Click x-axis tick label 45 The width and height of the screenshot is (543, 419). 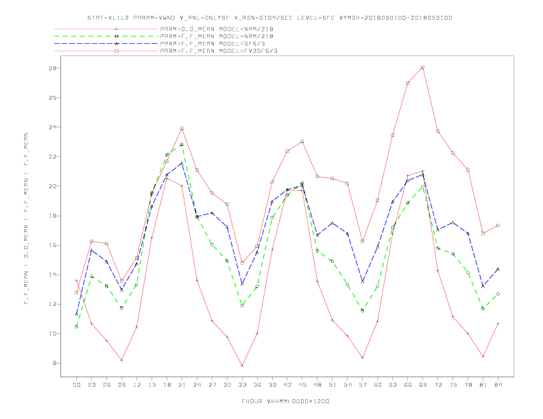click(x=302, y=385)
